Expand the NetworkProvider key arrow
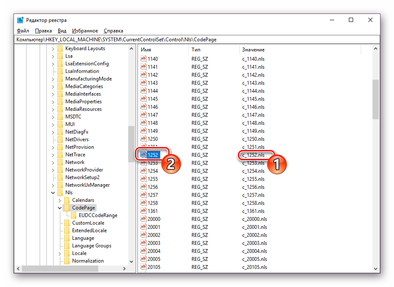This screenshot has width=394, height=287. coord(53,170)
